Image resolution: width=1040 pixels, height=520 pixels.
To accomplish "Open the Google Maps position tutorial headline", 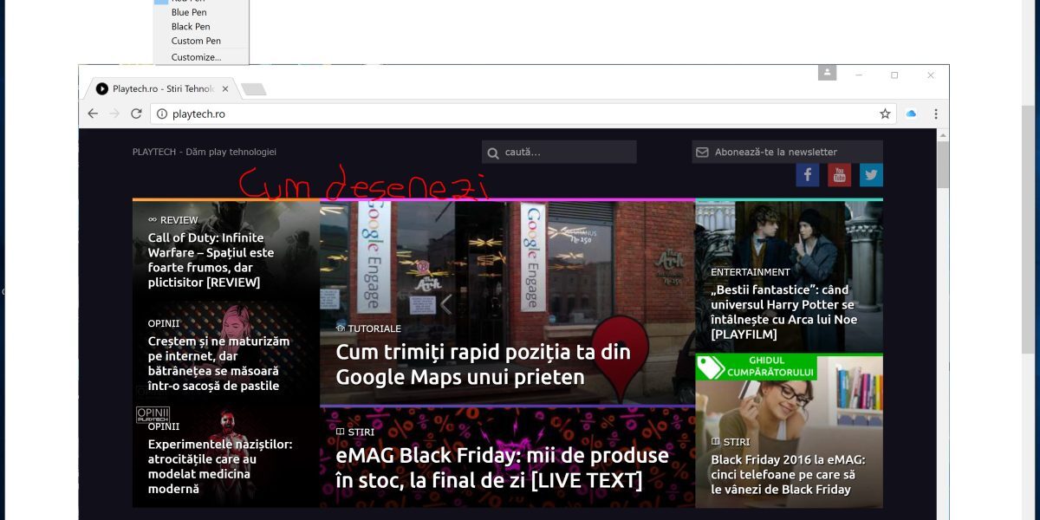I will pos(483,364).
